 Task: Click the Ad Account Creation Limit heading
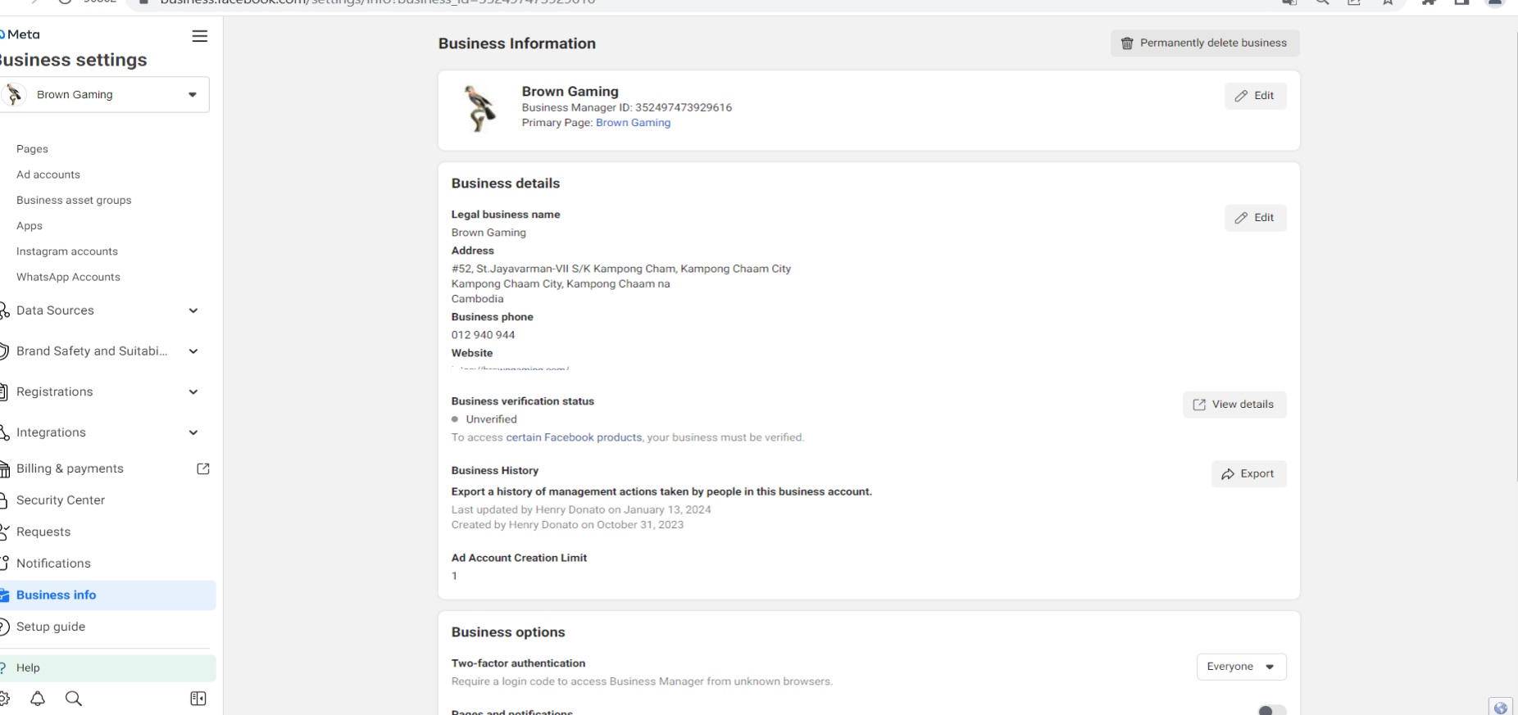(x=519, y=558)
